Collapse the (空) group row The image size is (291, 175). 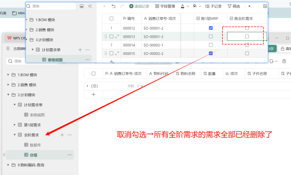coord(88,86)
